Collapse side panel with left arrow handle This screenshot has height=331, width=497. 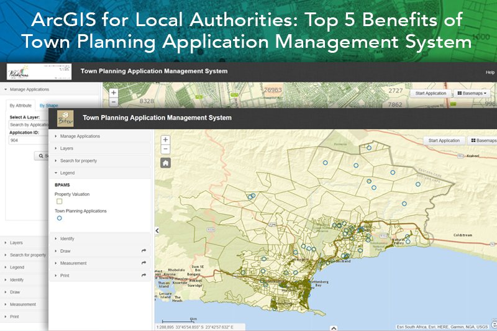pos(157,230)
